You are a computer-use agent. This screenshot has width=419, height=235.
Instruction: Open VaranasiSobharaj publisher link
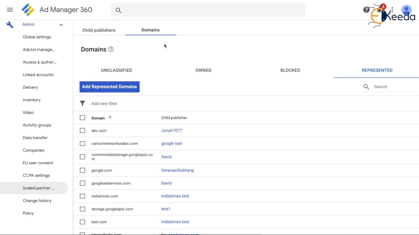point(177,170)
